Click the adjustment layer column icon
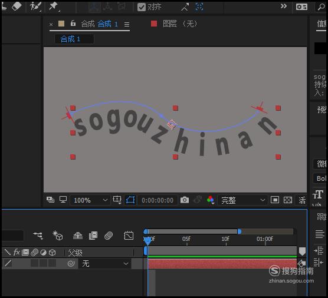This screenshot has width=328, height=298. (43, 253)
